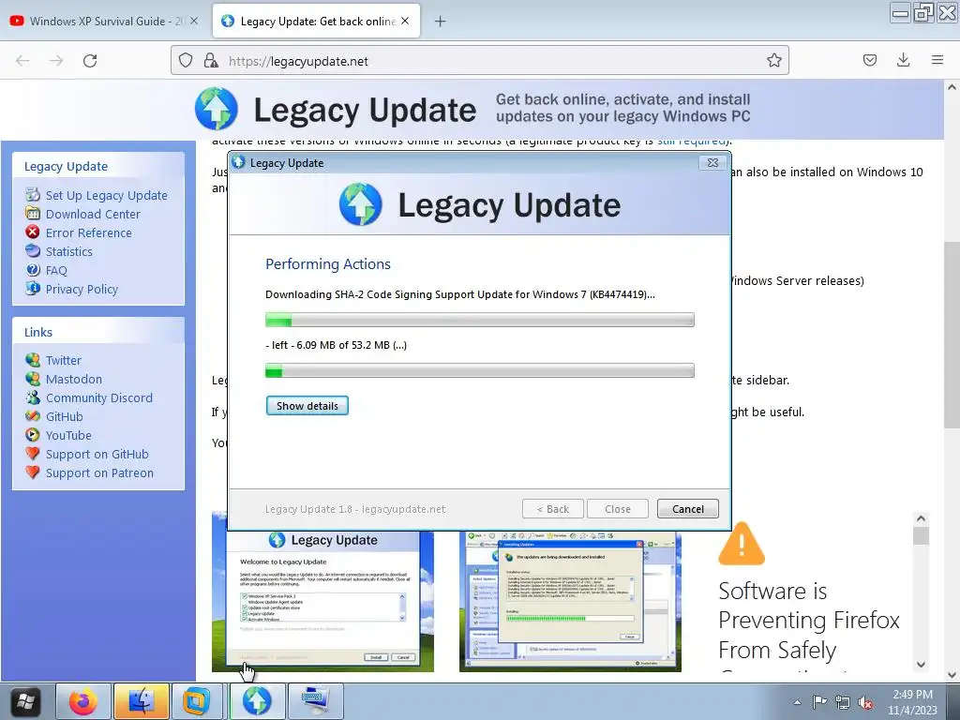Click the Firefox back arrow
The height and width of the screenshot is (720, 960).
(x=22, y=61)
